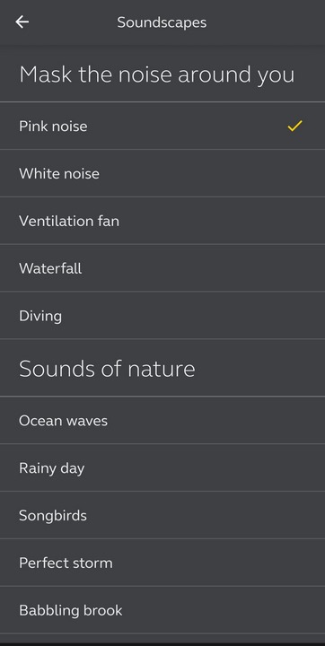Go back using the arrow icon
325x646 pixels.
22,22
